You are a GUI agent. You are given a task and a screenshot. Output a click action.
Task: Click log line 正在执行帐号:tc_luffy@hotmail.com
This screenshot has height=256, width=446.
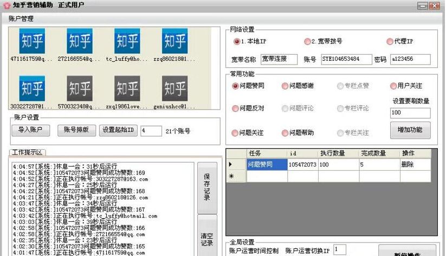(x=85, y=216)
